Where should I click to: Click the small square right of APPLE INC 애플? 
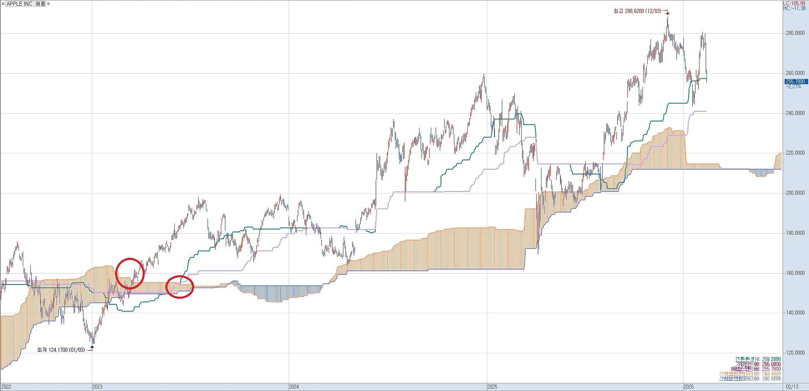[x=48, y=4]
